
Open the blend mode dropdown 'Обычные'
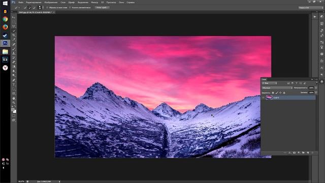coord(277,88)
